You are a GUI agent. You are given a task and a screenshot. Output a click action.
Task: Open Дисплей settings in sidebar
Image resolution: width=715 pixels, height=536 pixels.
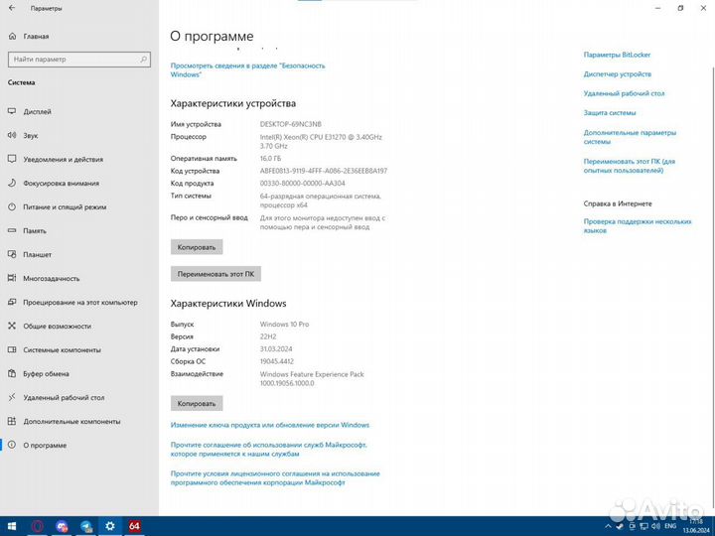37,111
